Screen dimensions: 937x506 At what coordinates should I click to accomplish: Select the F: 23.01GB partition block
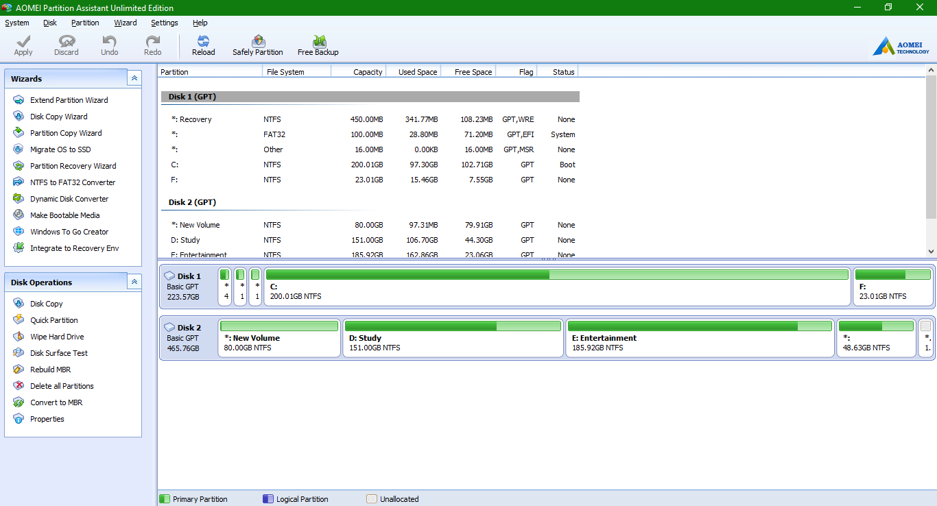893,286
